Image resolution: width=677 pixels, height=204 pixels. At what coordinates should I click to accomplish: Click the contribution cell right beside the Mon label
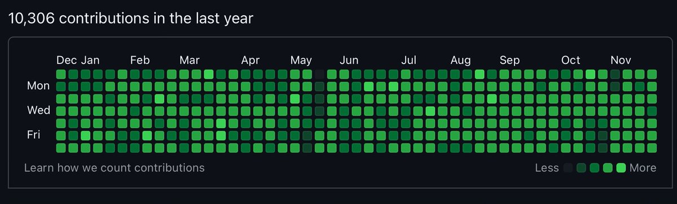(x=61, y=87)
